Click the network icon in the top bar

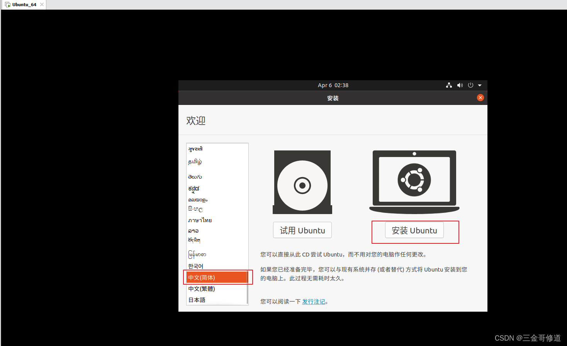pos(449,85)
